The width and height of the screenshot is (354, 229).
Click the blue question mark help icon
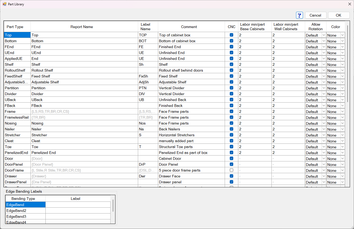pyautogui.click(x=299, y=15)
